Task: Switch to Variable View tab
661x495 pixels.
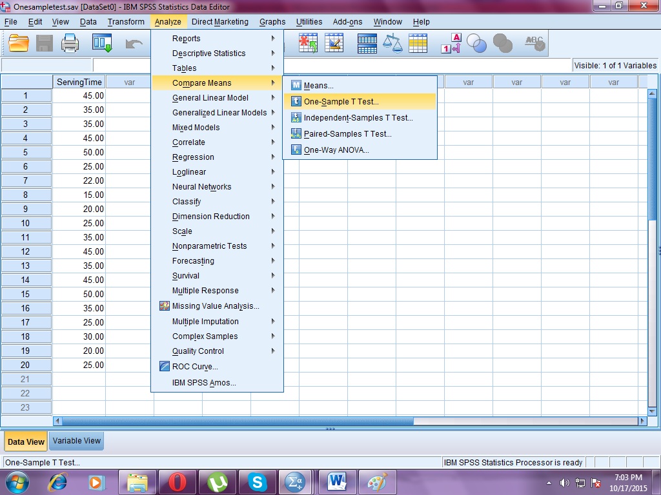Action: click(x=76, y=441)
